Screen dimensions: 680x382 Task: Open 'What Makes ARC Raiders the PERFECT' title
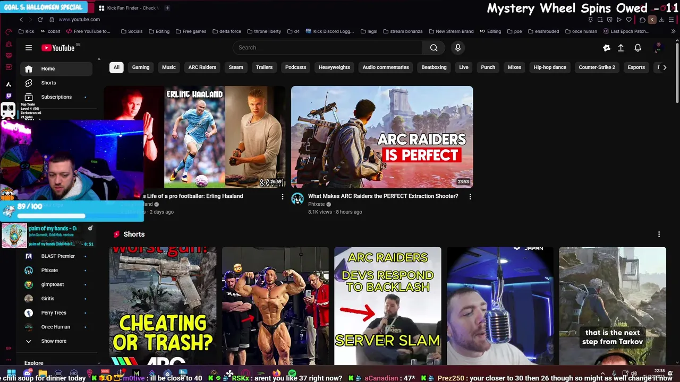tap(383, 196)
